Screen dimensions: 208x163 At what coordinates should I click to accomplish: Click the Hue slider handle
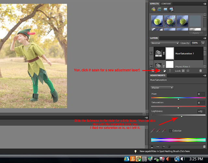(x=178, y=99)
